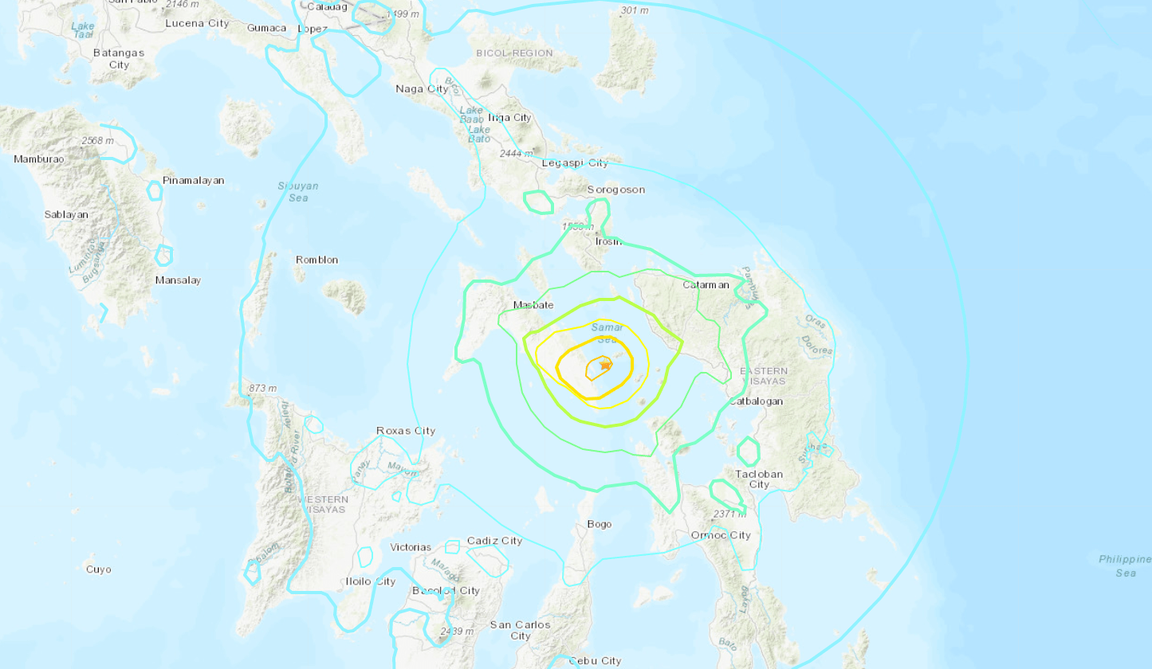Click the BICOL REGION label
Screen dimensions: 1152x669
(x=514, y=53)
